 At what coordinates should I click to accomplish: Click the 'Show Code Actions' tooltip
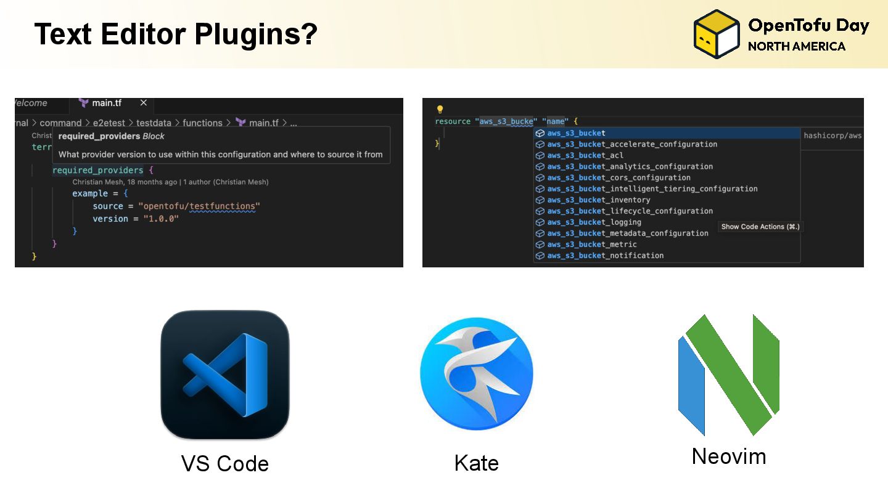(x=760, y=227)
